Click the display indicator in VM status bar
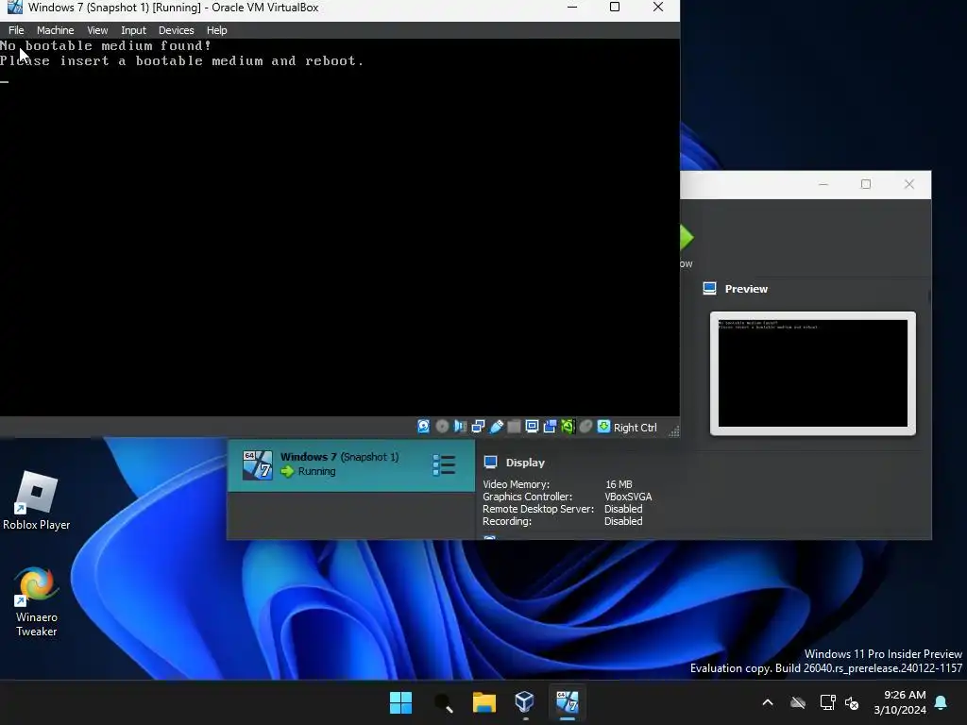 [532, 427]
